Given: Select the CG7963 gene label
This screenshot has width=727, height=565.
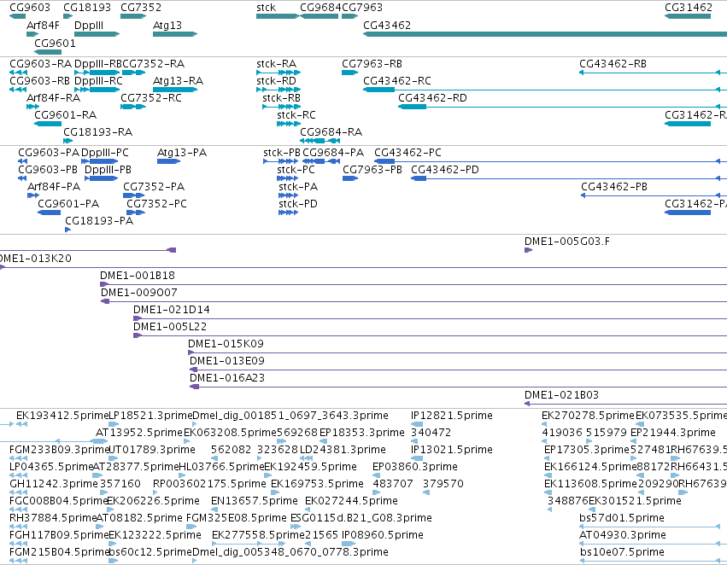Looking at the screenshot, I should click(362, 8).
